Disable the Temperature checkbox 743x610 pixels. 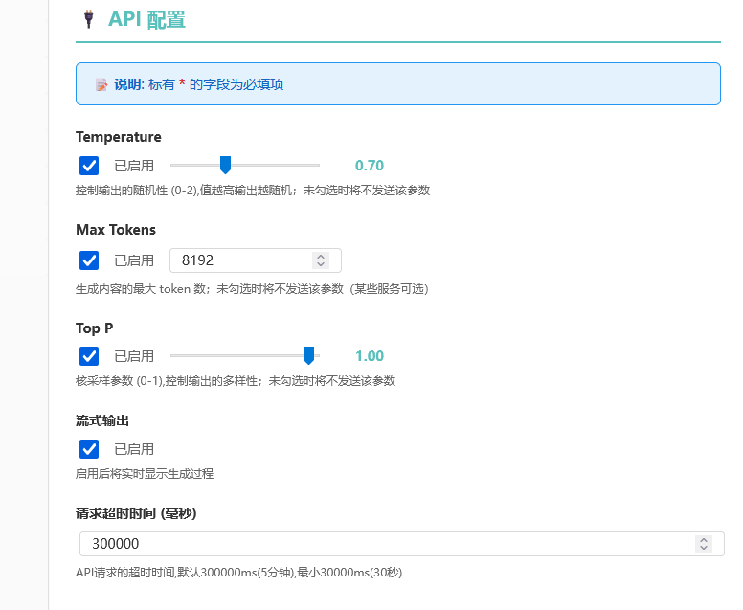coord(89,166)
